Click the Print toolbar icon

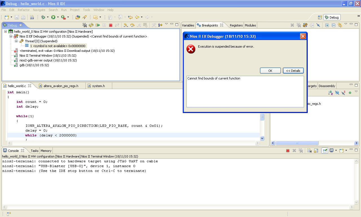coord(23,17)
